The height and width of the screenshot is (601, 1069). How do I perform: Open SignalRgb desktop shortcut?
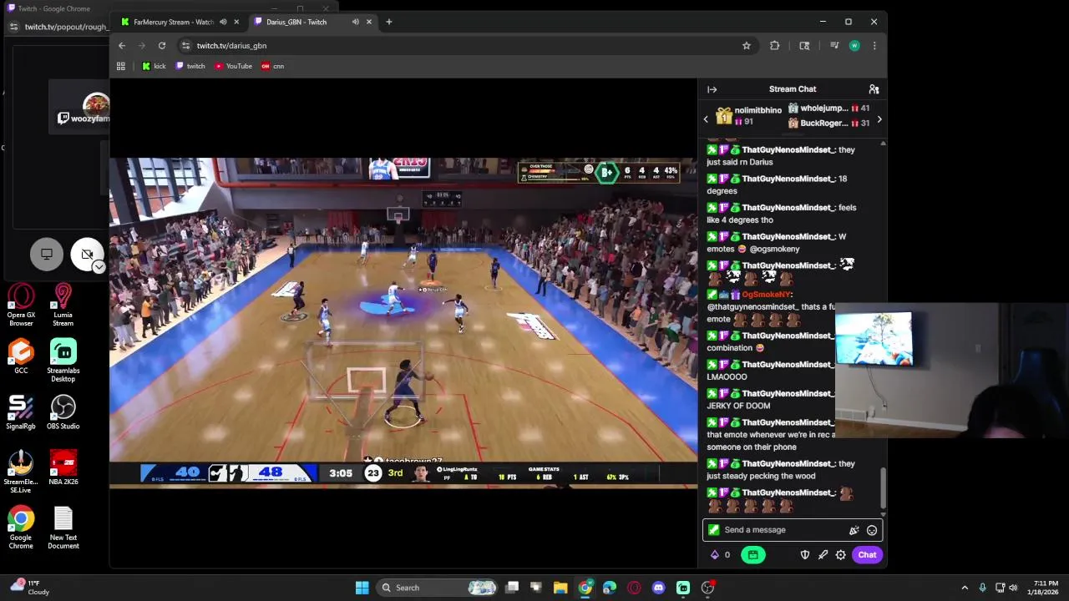(21, 413)
